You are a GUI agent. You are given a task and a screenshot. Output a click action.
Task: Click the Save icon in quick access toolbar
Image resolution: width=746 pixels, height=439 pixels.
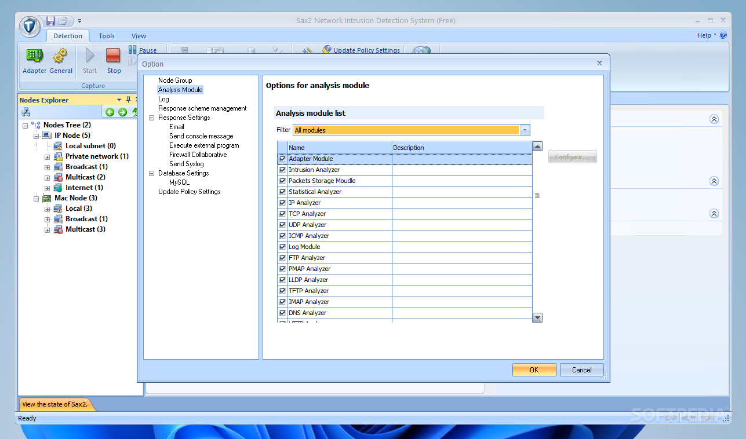coord(50,21)
